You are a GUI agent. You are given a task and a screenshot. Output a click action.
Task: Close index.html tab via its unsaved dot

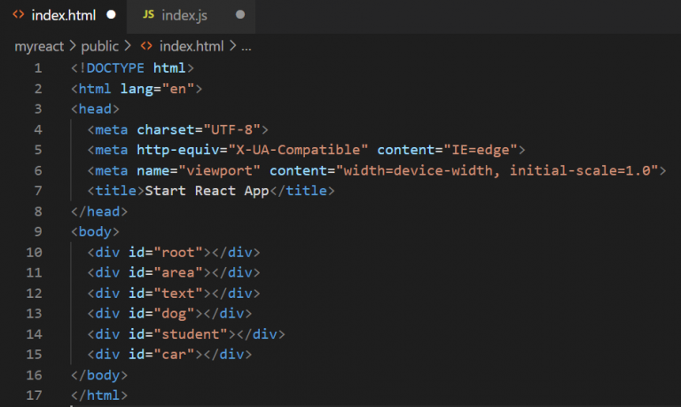tap(111, 15)
